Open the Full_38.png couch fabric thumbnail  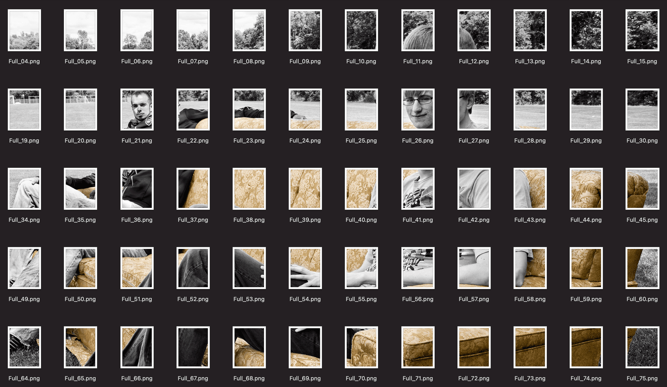[249, 189]
